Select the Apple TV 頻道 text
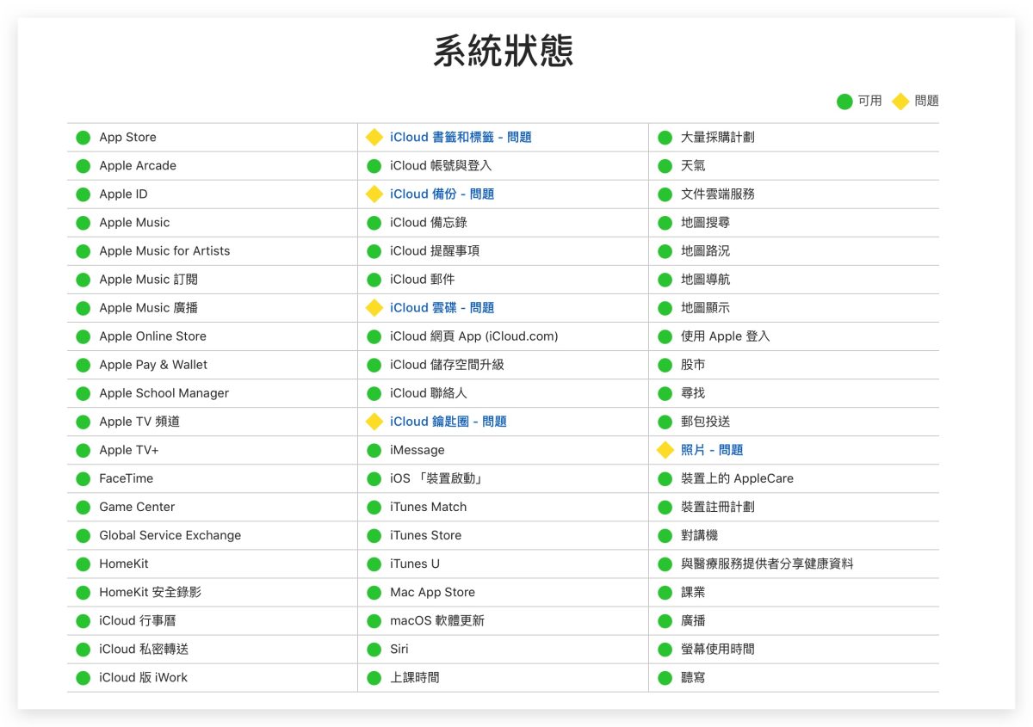This screenshot has width=1033, height=727. 139,422
